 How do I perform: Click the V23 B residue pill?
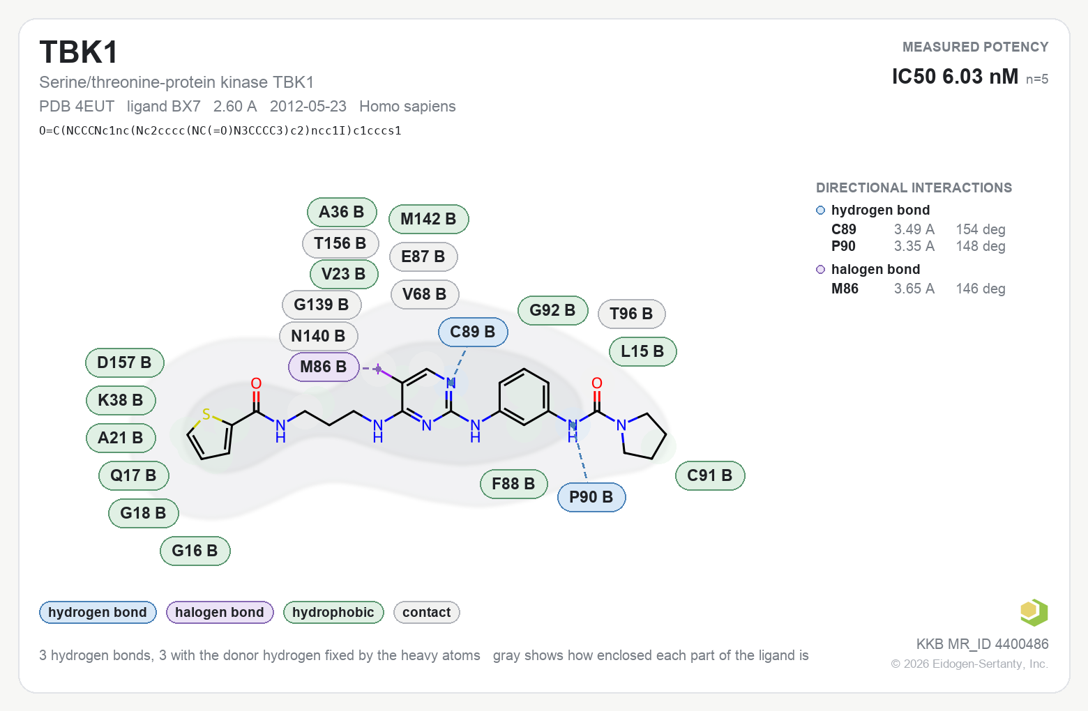(x=344, y=274)
